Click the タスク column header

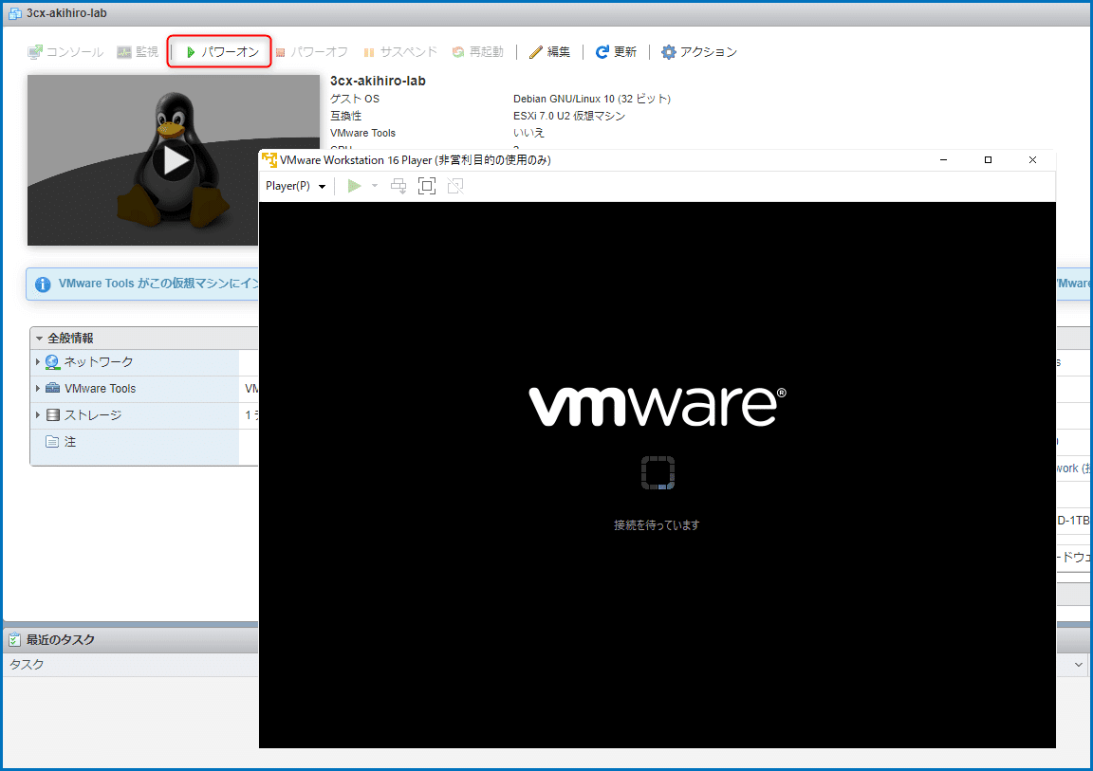click(27, 665)
